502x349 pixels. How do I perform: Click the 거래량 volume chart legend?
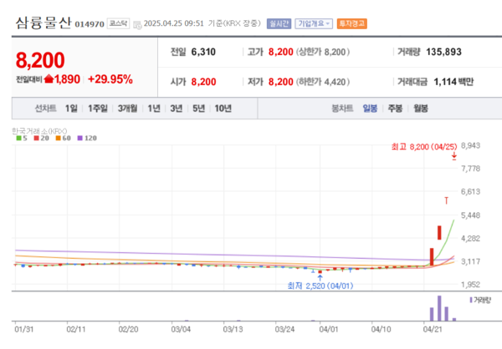point(480,300)
